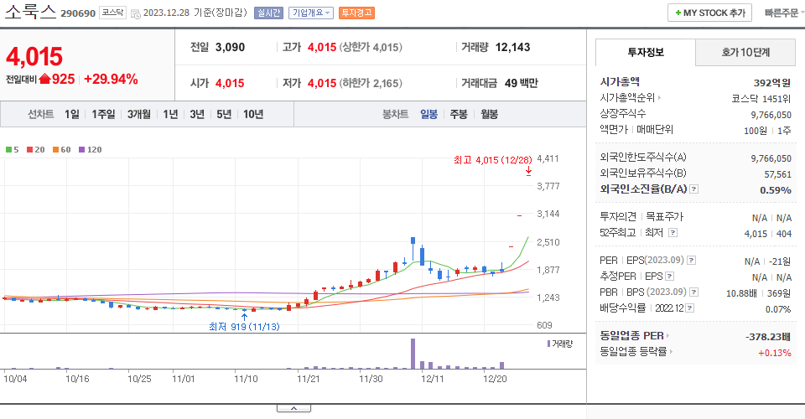Click the purple 거래량 legend marker

coord(548,344)
